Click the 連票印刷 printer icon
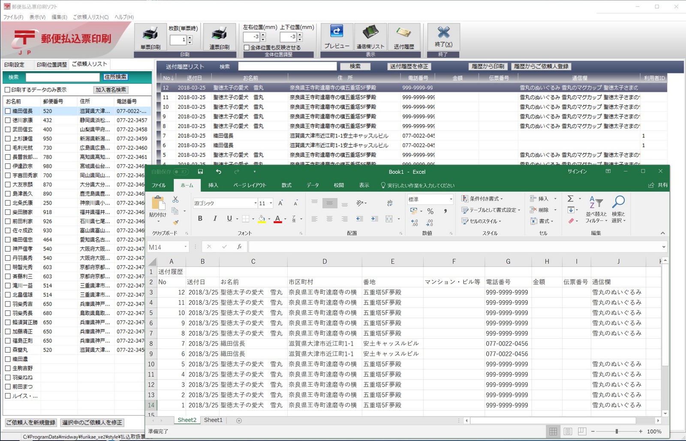This screenshot has width=686, height=441. coord(220,33)
